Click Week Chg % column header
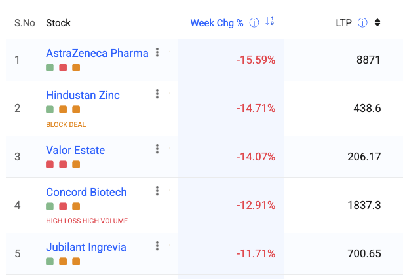Screen dimensions: 403x279 (217, 23)
